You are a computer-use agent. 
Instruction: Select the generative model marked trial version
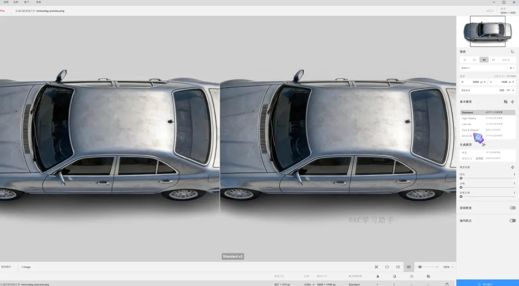488,159
